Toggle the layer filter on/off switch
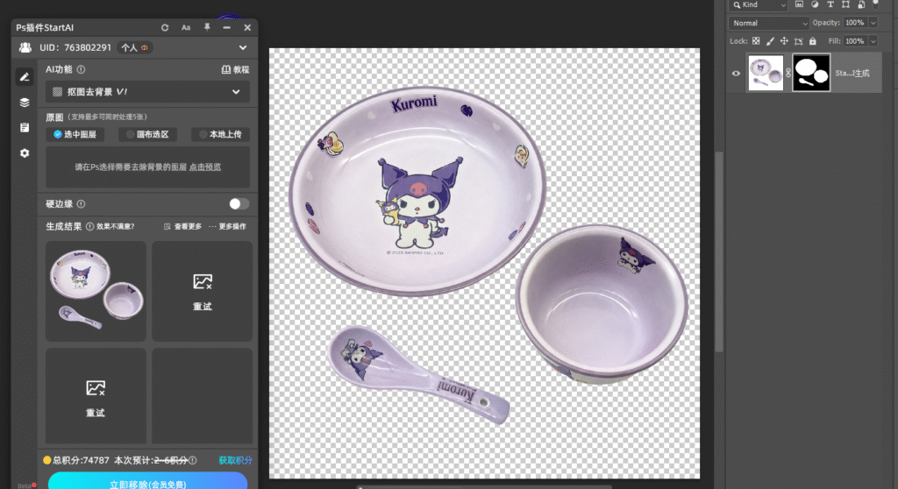The width and height of the screenshot is (898, 489). pyautogui.click(x=875, y=4)
